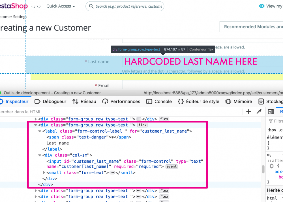Toggle the flex badge on the highlighted div

(x=142, y=125)
